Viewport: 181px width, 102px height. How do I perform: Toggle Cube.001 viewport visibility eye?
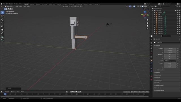178,16
